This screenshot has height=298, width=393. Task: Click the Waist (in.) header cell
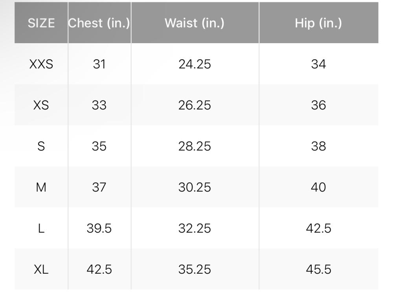(x=195, y=23)
